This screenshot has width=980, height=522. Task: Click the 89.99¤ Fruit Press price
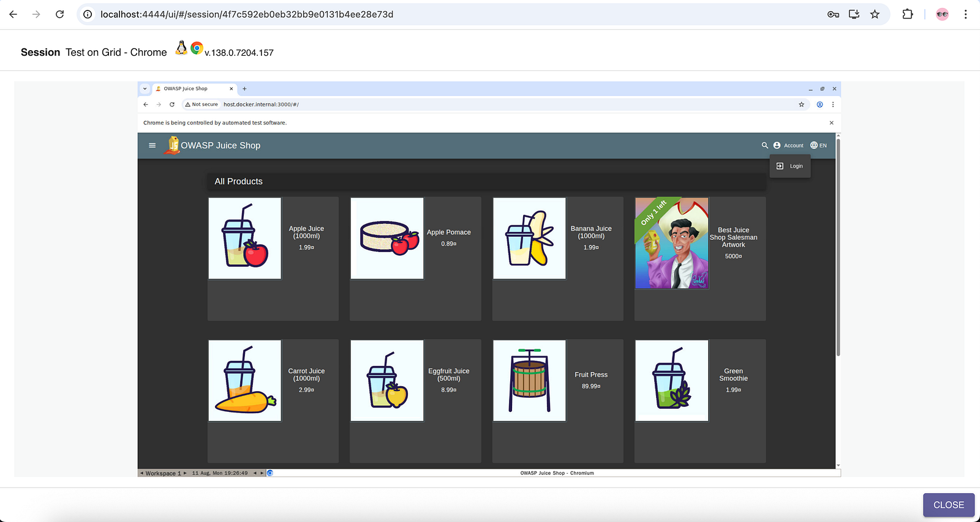click(x=591, y=386)
